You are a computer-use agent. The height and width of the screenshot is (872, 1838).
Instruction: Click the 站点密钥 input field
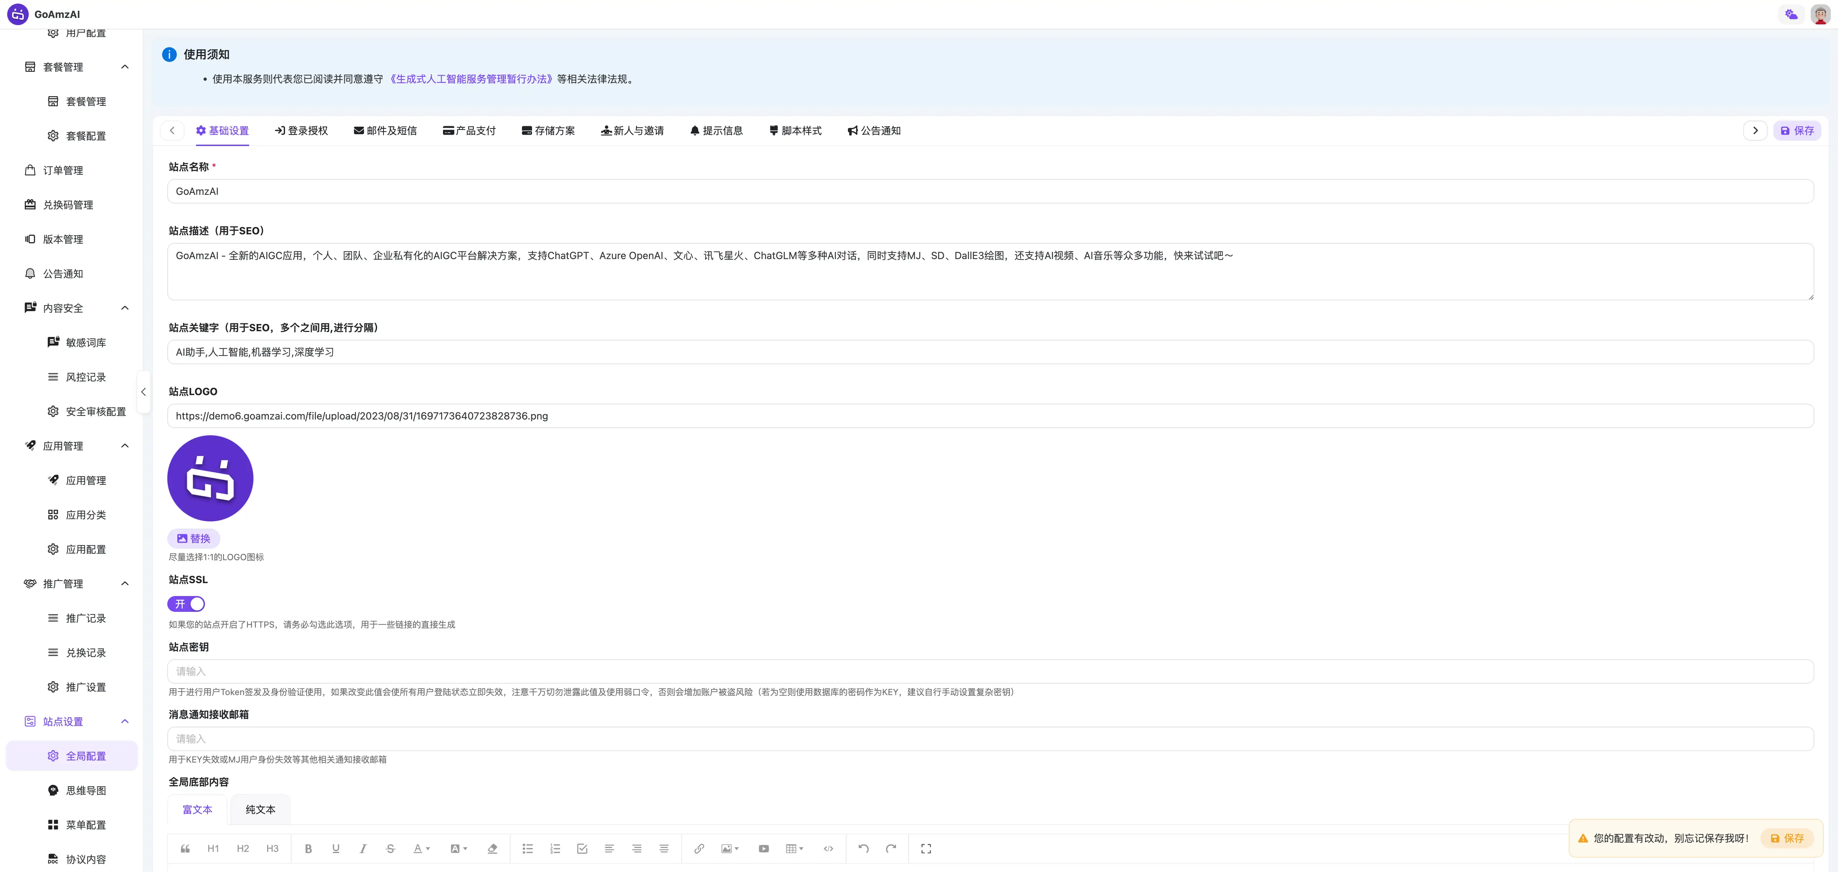pyautogui.click(x=990, y=671)
